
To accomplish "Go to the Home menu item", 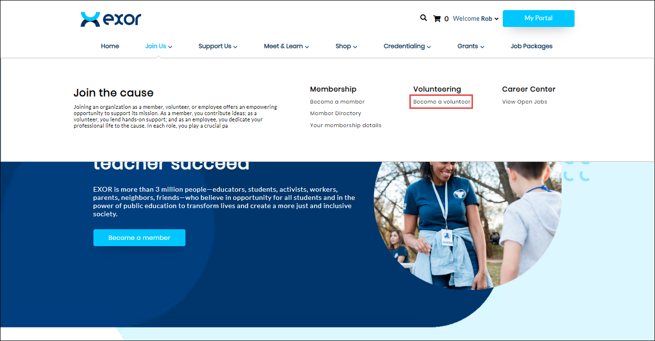I will click(x=110, y=46).
